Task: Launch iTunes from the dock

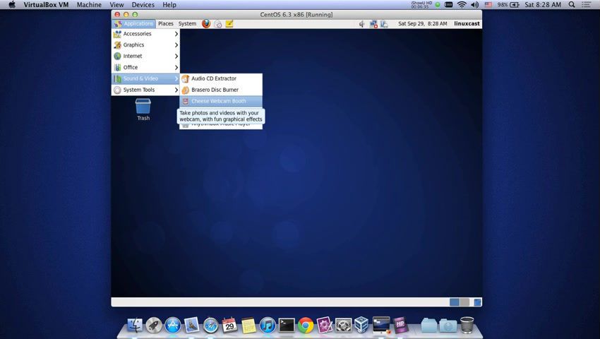Action: click(268, 325)
